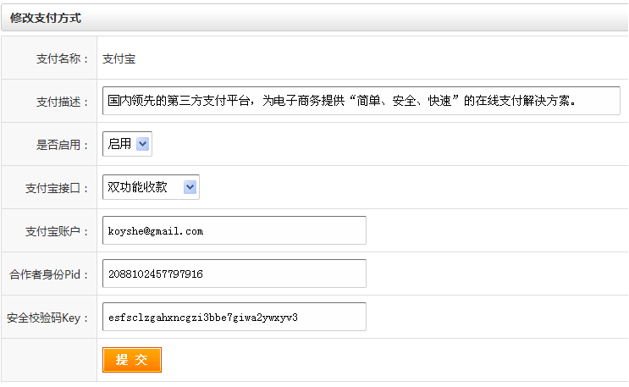Screen dimensions: 629x387
Task: Click the 支付名称 label
Action: coord(62,58)
